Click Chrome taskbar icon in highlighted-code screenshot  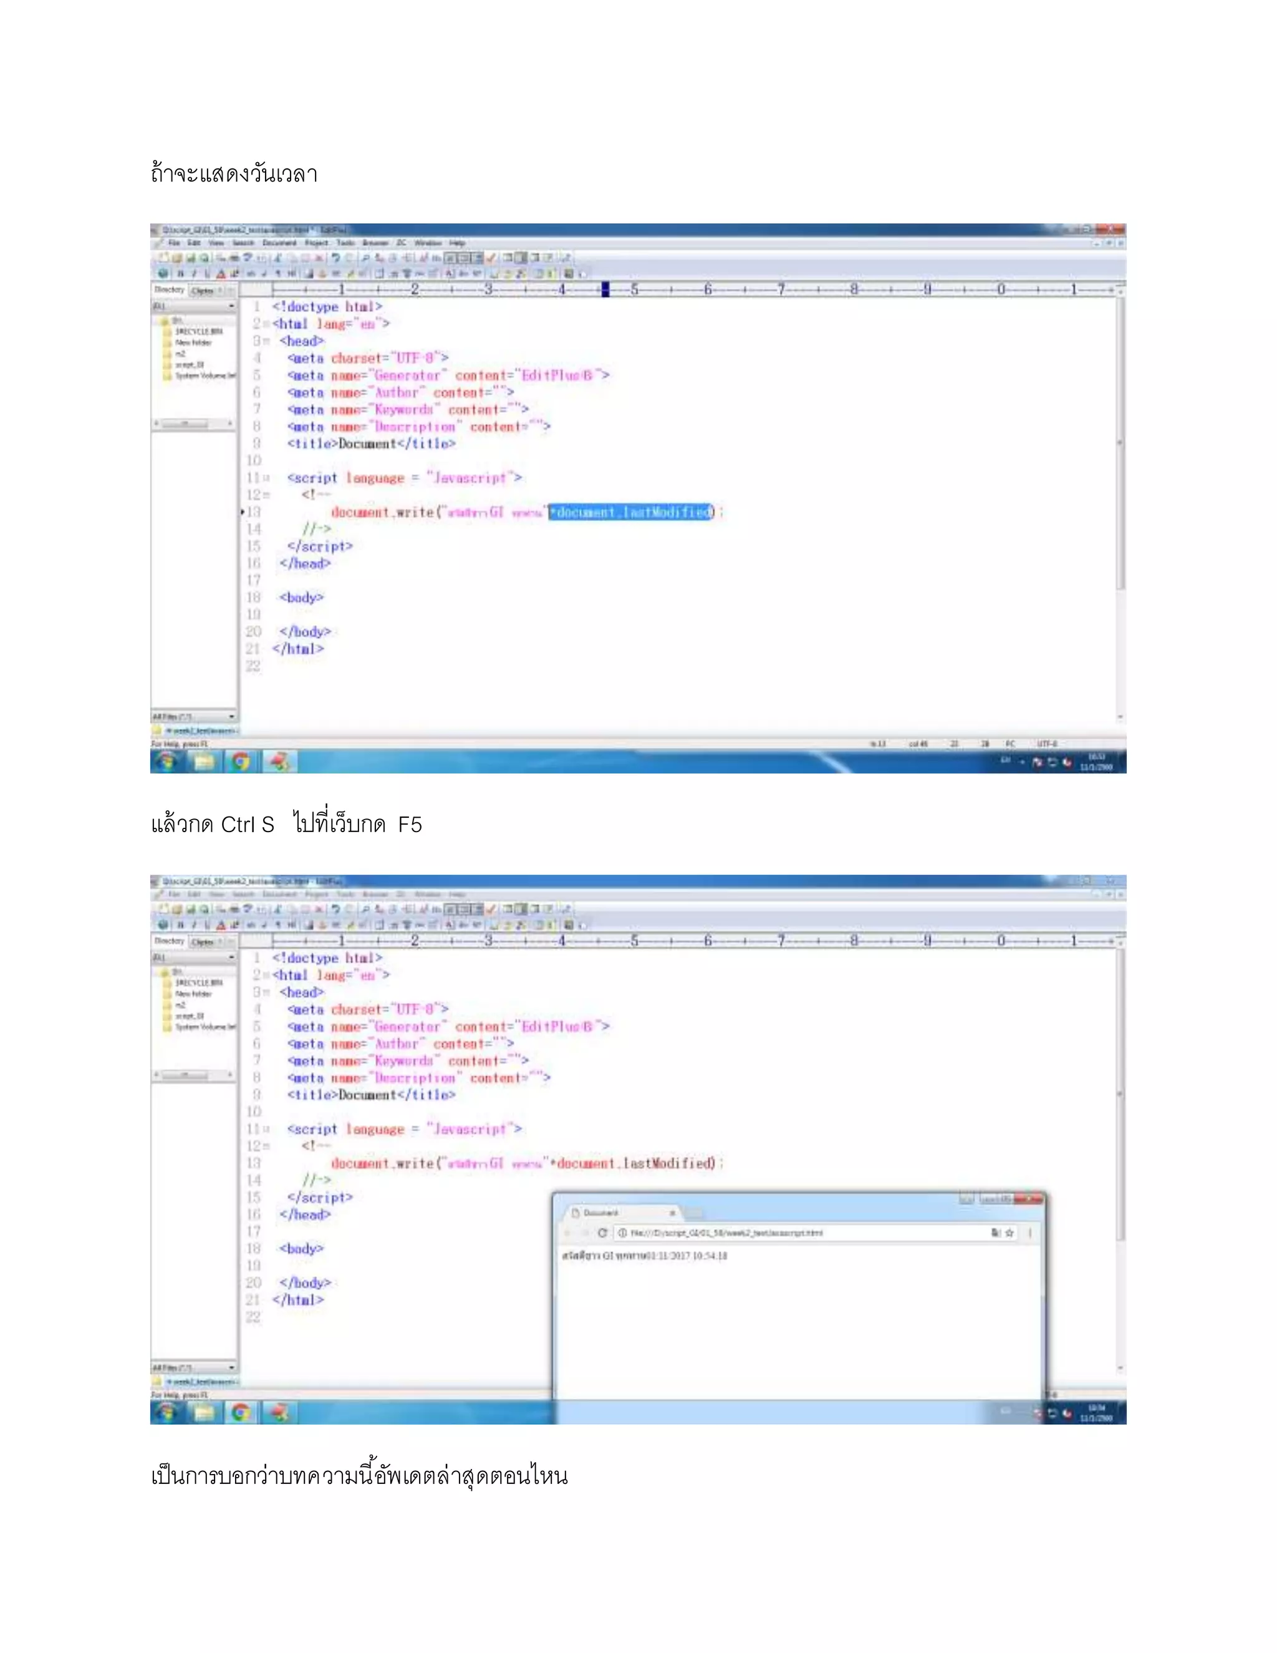[241, 762]
